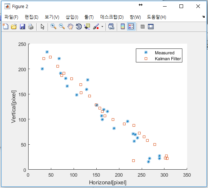Minimize the Figure 2 window
This screenshot has height=188, width=208.
coord(165,6)
